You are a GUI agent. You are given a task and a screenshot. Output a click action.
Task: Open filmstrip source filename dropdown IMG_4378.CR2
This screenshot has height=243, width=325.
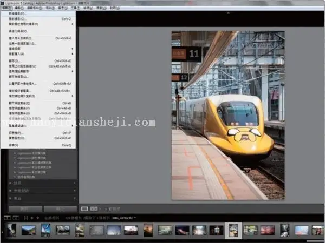(x=124, y=218)
